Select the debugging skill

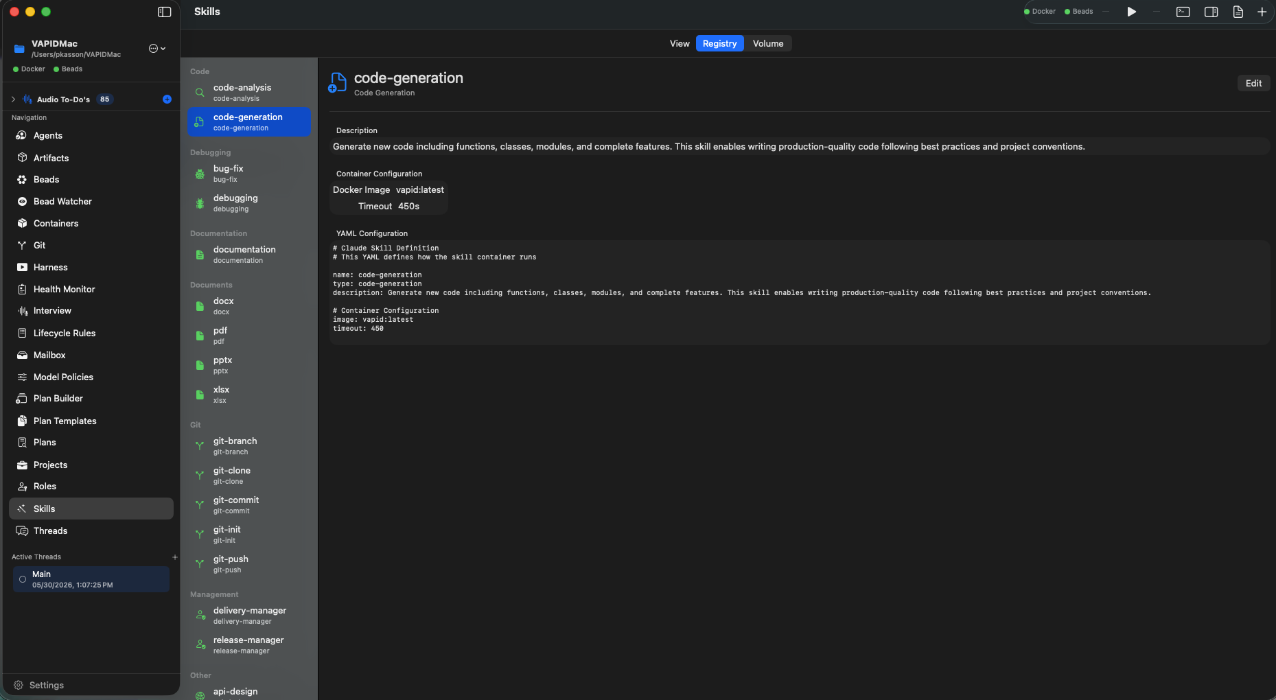coord(249,203)
